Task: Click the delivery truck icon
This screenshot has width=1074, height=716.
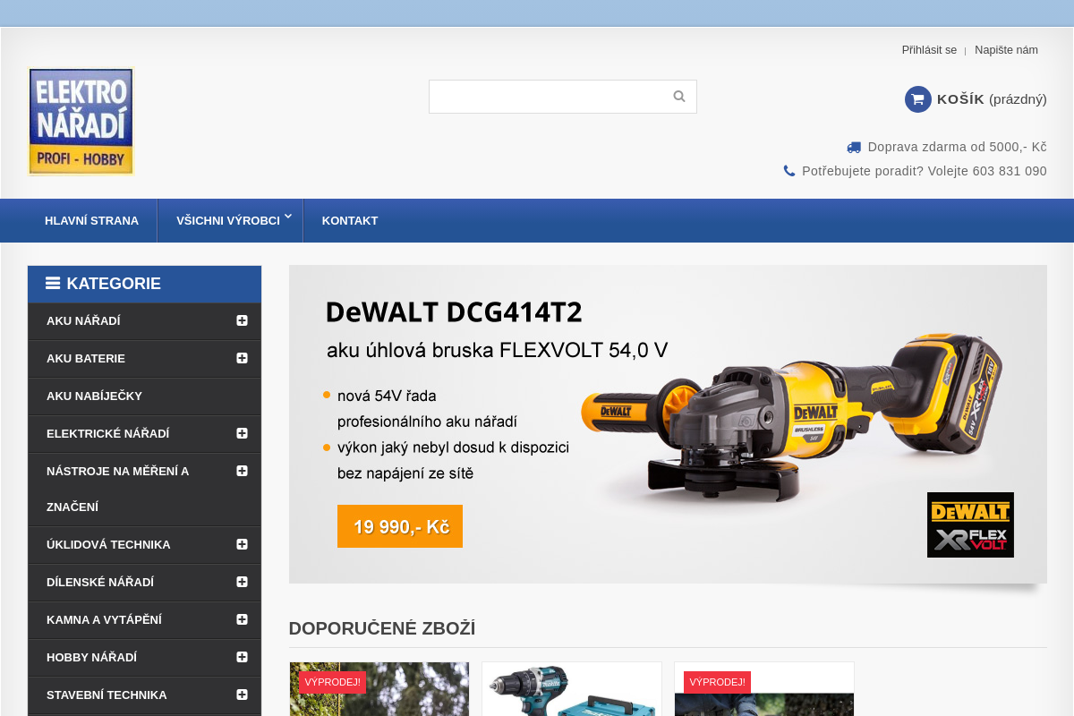Action: coord(854,148)
